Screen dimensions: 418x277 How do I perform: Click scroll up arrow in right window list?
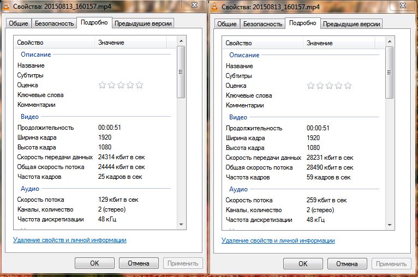coord(390,41)
